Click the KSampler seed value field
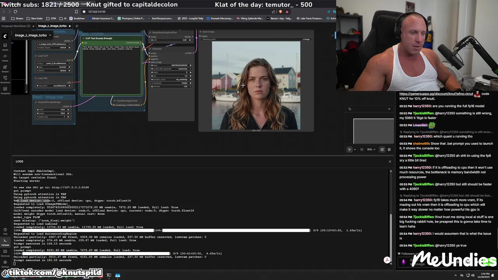Viewport: 498px width, 280px height. [171, 65]
